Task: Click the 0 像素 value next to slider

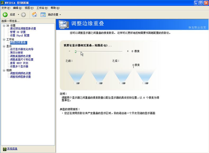Action: click(135, 51)
